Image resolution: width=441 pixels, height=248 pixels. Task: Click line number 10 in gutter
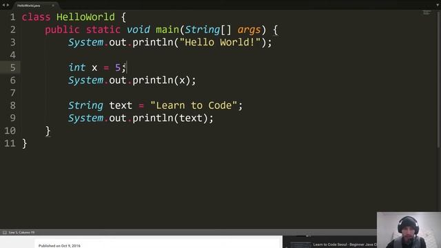pos(10,131)
